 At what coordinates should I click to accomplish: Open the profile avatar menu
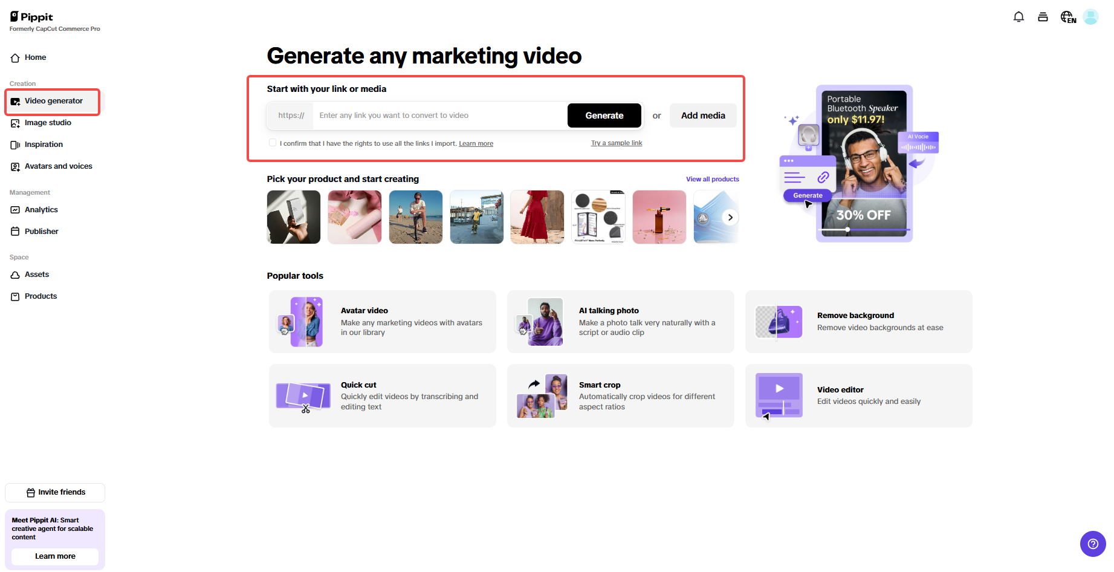1090,16
